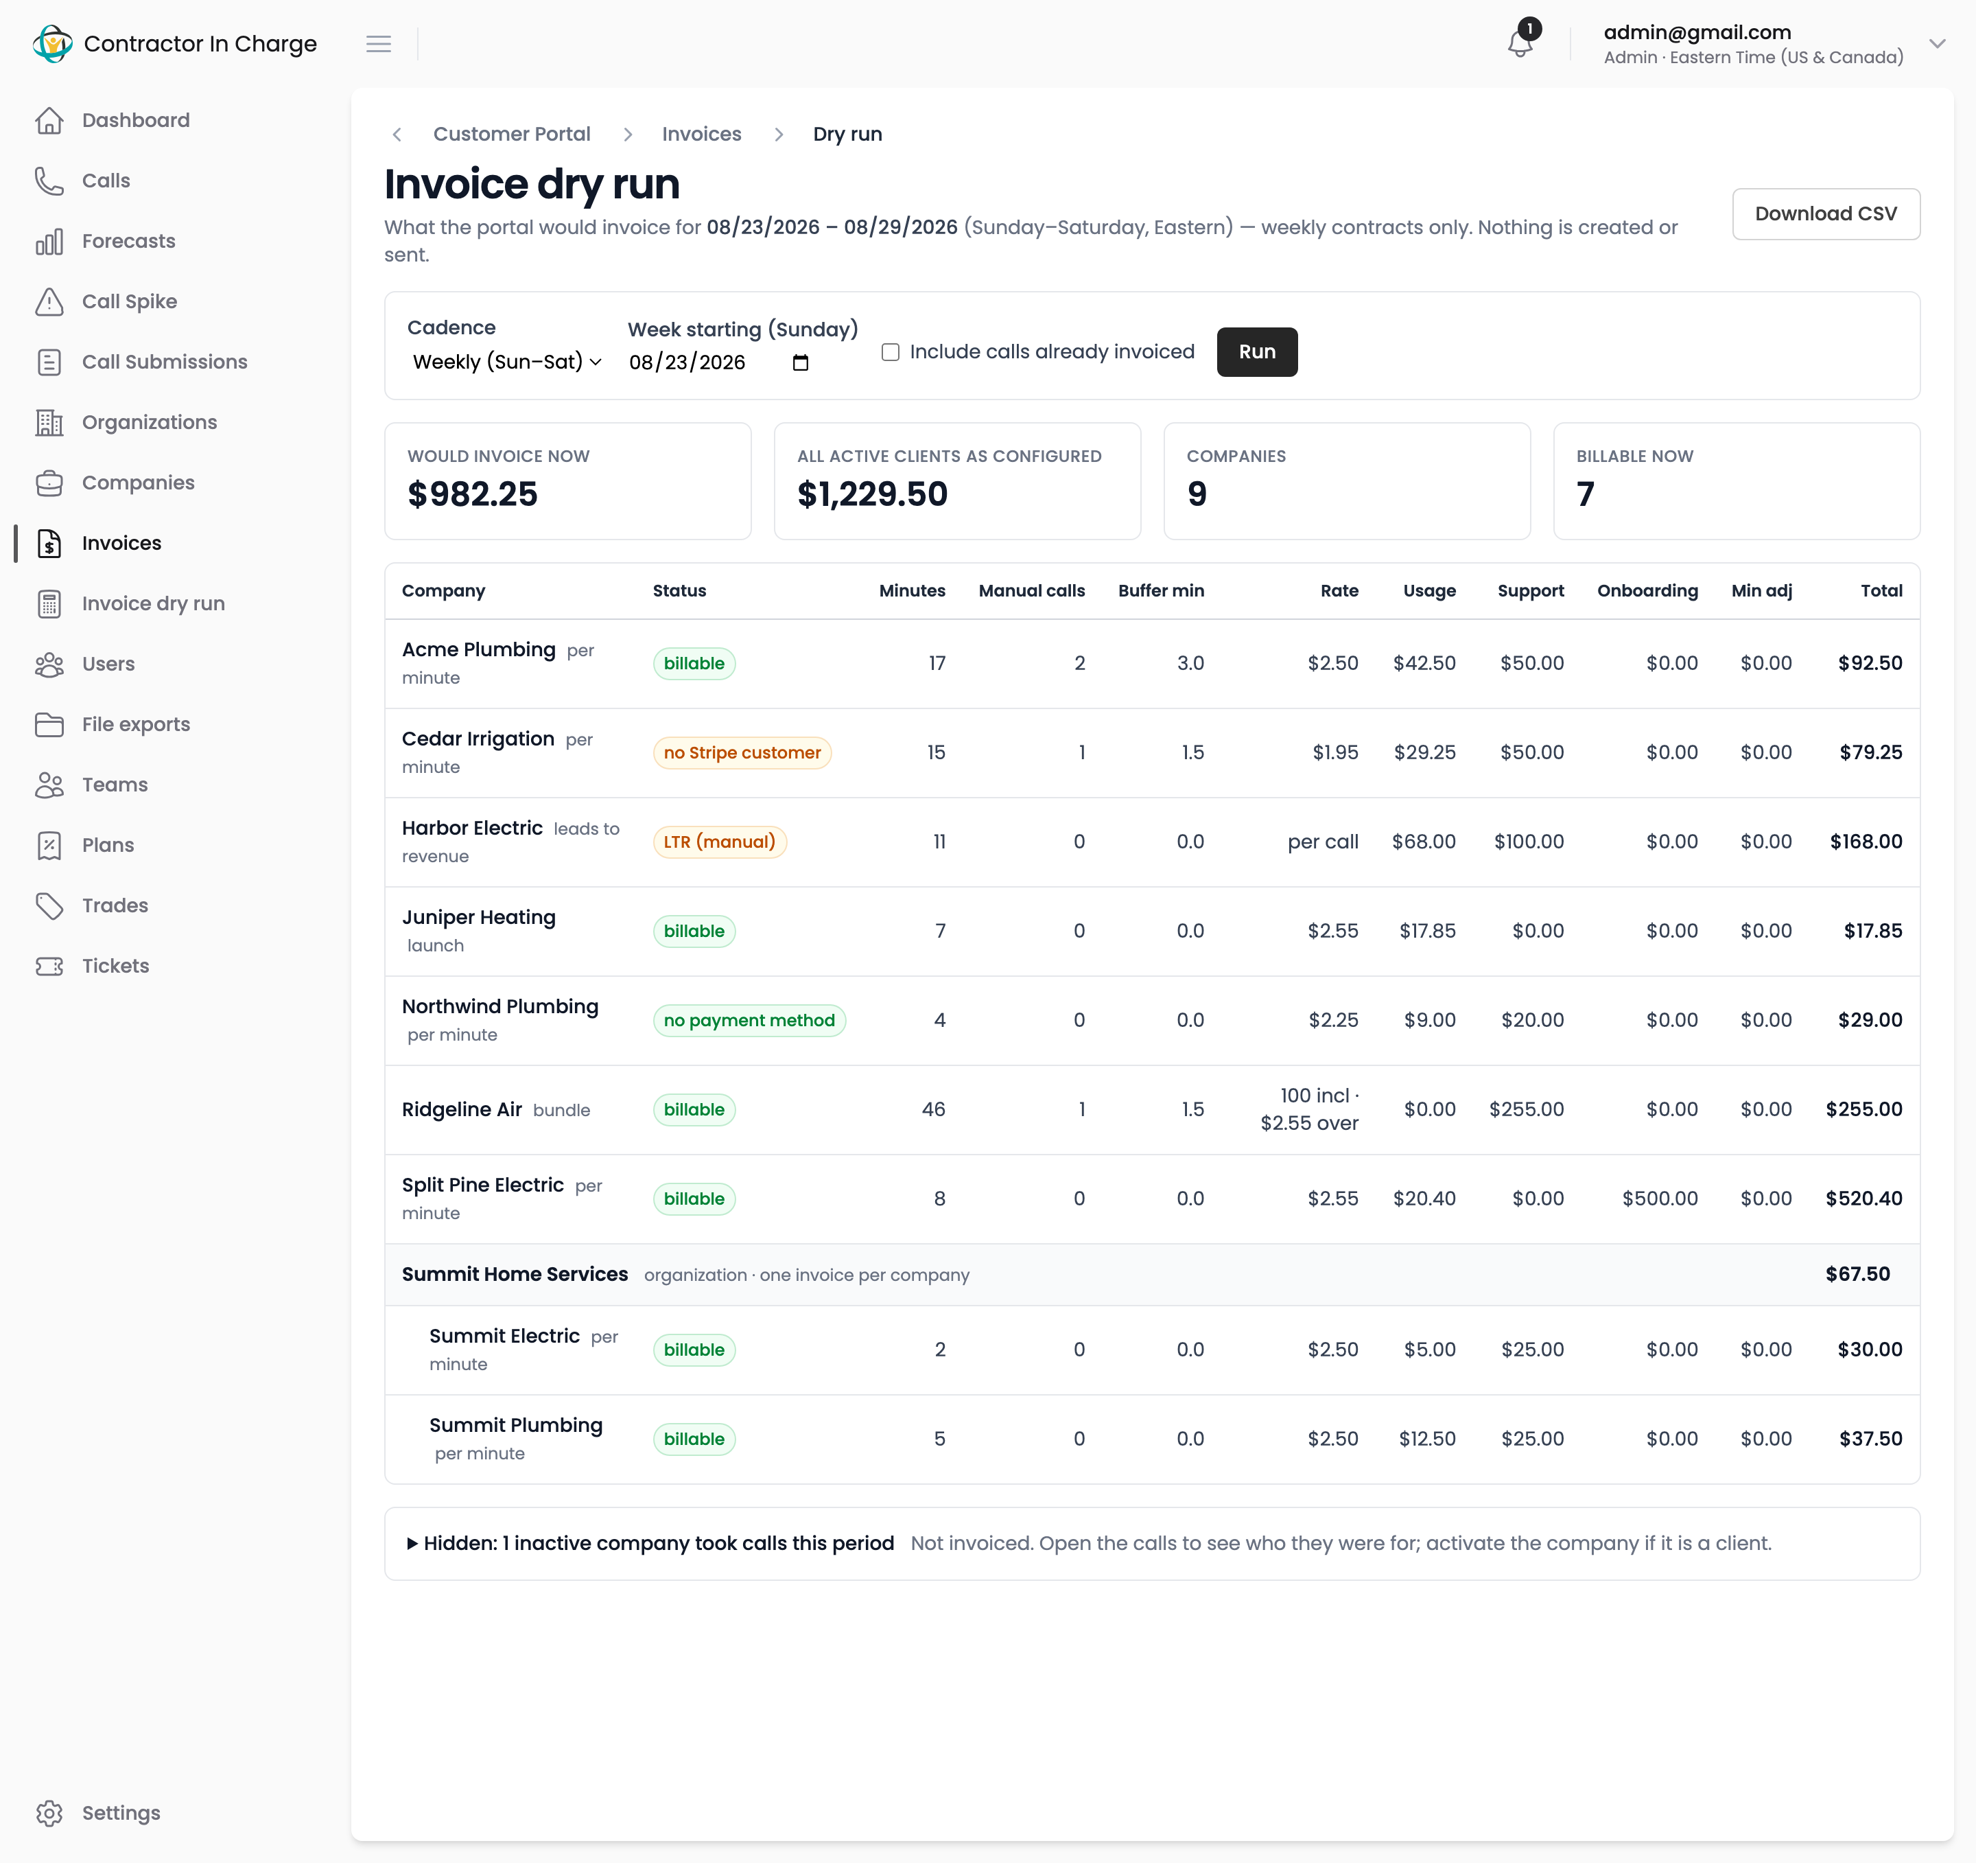This screenshot has height=1863, width=1976.
Task: Click the Calls phone icon
Action: pyautogui.click(x=49, y=181)
